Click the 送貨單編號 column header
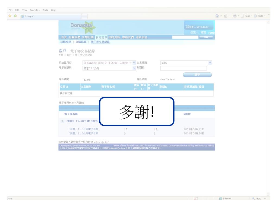Image resolution: width=278 pixels, height=209 pixels. point(191,87)
